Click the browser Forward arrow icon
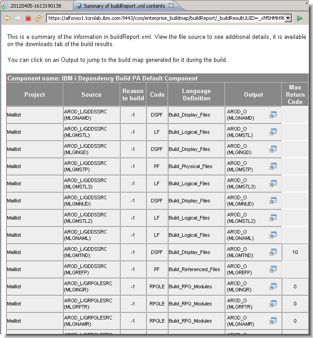This screenshot has height=338, width=313. 17,18
